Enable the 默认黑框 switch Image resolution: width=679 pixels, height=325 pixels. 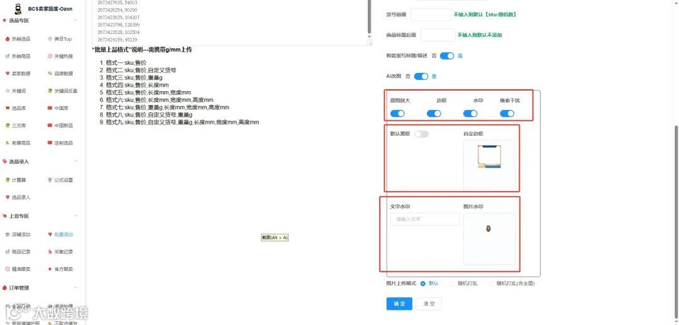[421, 134]
